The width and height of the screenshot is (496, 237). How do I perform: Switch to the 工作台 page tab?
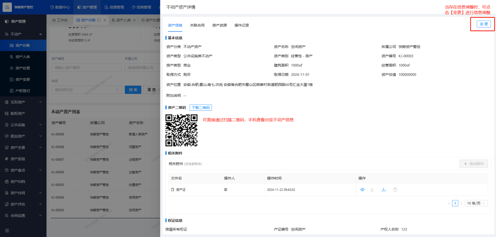pos(60,20)
